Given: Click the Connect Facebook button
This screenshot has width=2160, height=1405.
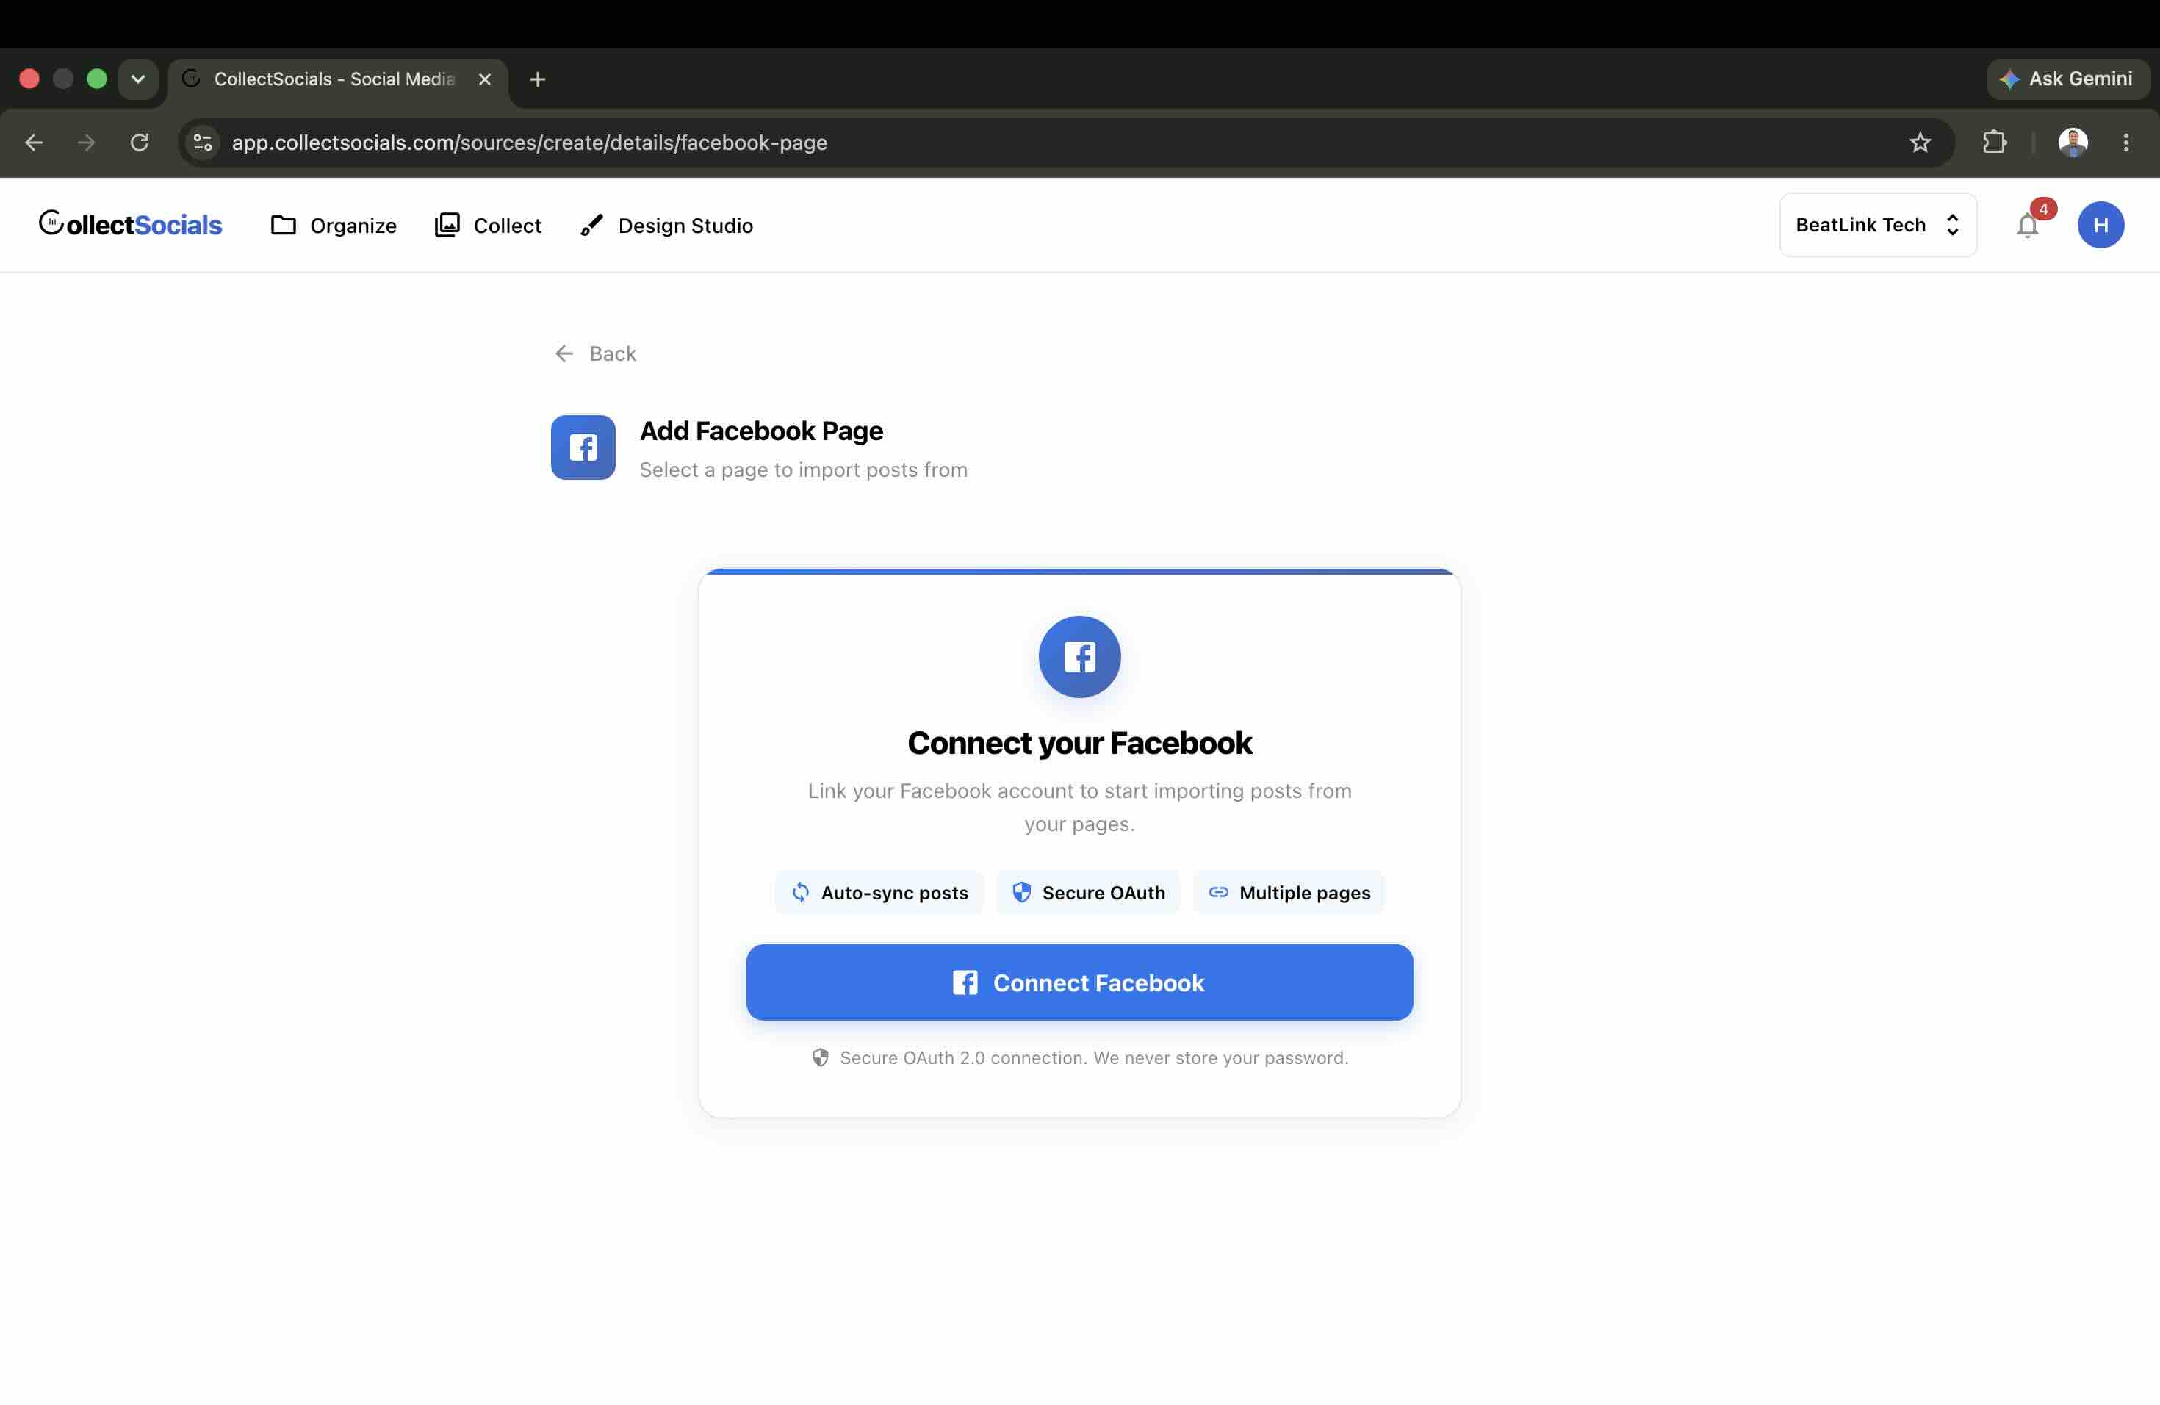Looking at the screenshot, I should tap(1079, 982).
